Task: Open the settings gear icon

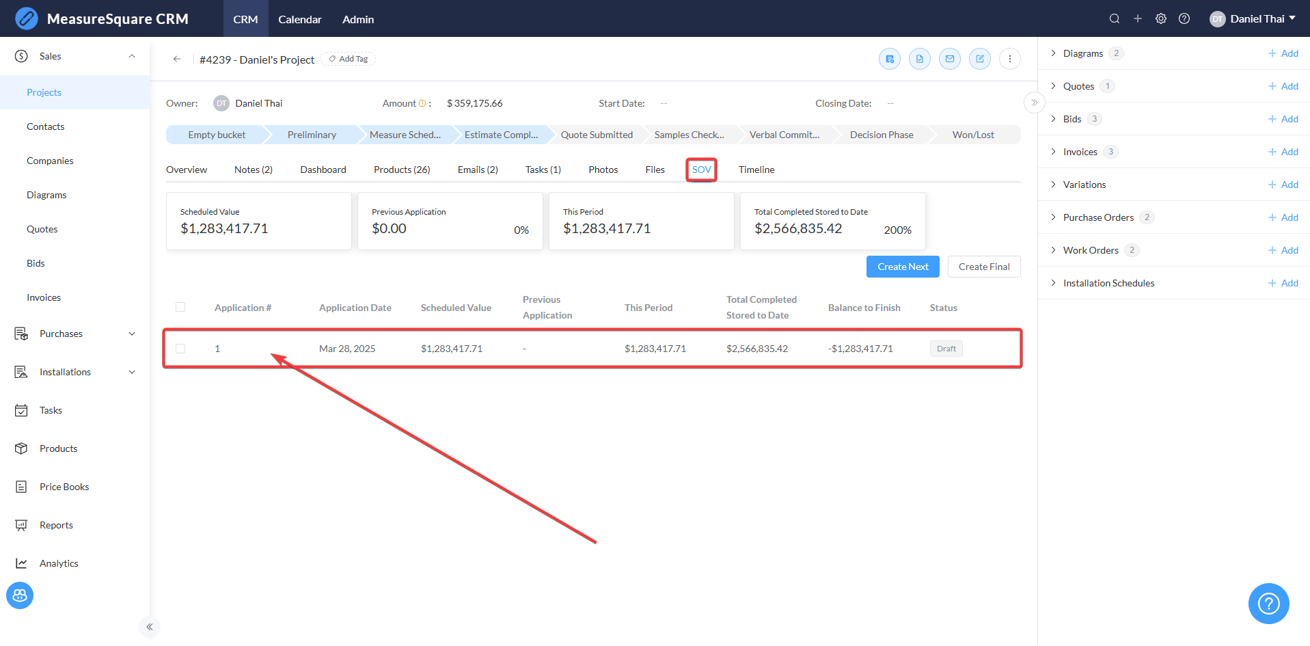Action: click(x=1161, y=18)
